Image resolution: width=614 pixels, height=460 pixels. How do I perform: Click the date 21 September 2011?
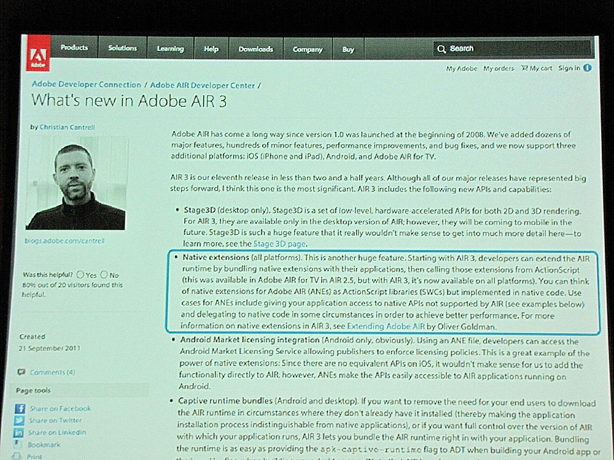tap(49, 348)
